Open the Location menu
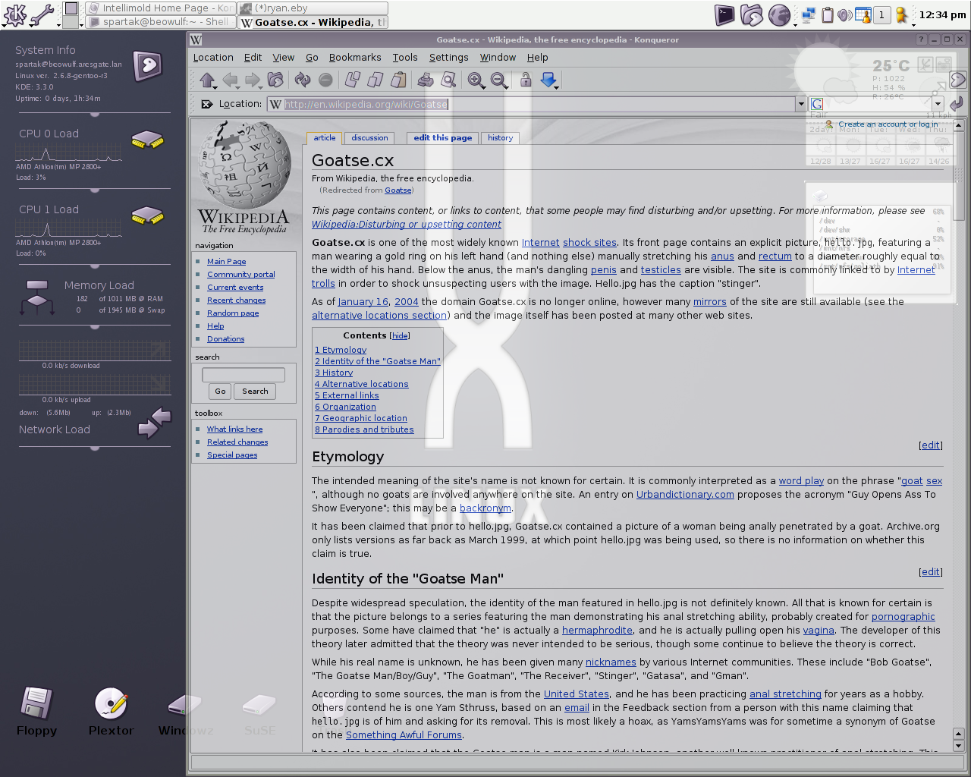Image resolution: width=971 pixels, height=777 pixels. [x=213, y=57]
